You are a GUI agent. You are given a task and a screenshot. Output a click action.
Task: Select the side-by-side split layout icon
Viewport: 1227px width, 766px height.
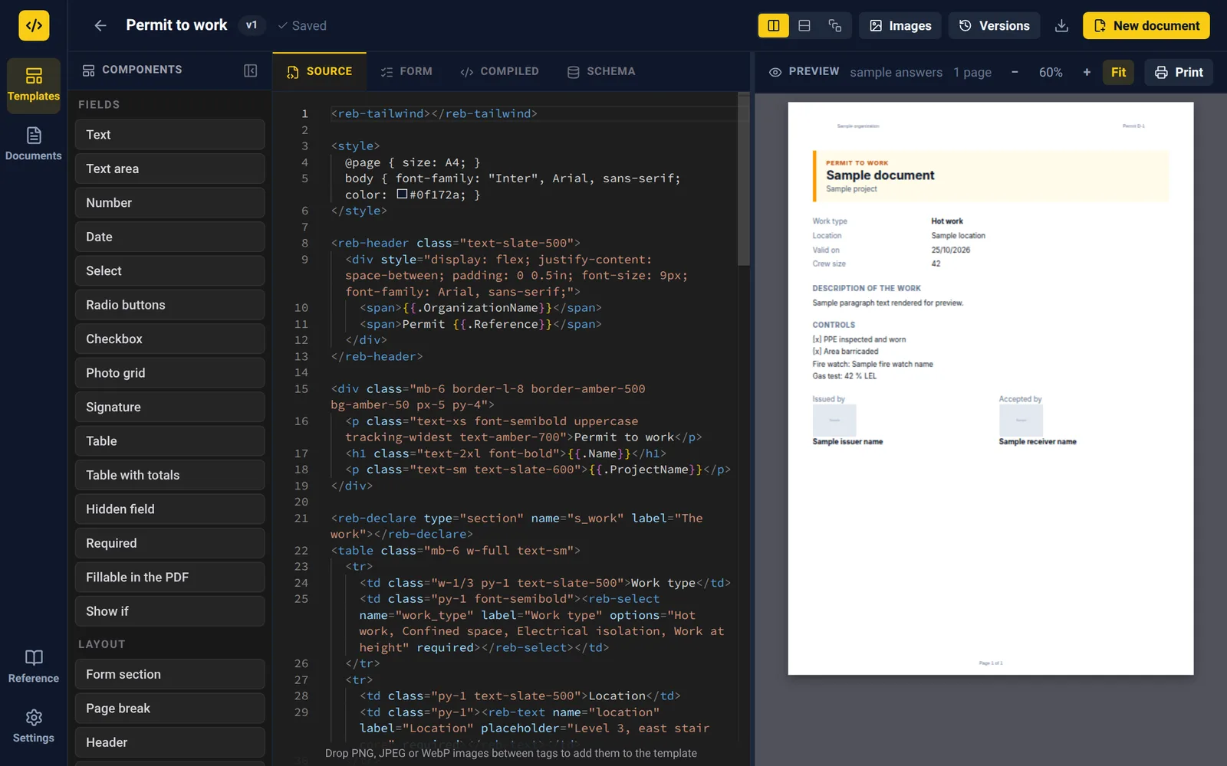(x=773, y=25)
